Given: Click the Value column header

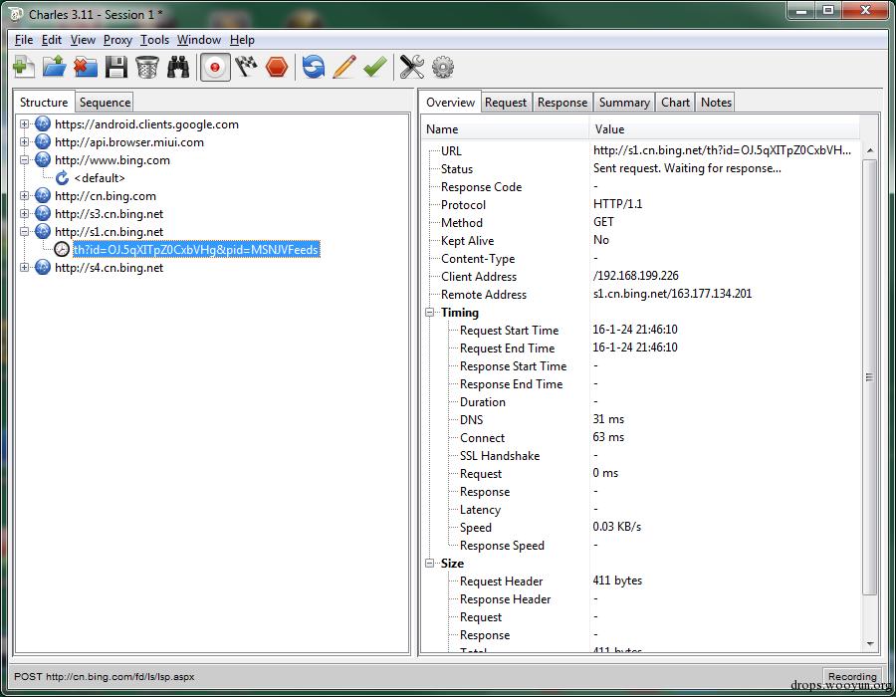Looking at the screenshot, I should click(x=609, y=128).
